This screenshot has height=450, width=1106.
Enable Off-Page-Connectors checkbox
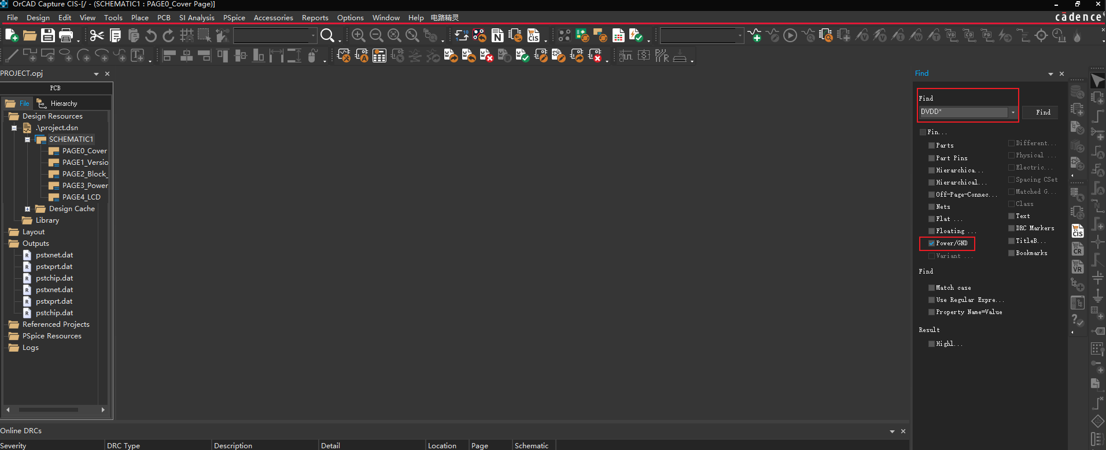click(931, 194)
